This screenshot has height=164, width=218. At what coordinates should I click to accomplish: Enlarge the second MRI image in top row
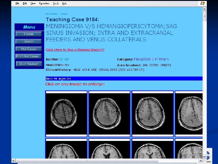click(109, 114)
